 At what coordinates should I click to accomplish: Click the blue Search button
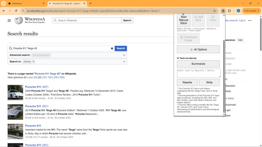121,48
